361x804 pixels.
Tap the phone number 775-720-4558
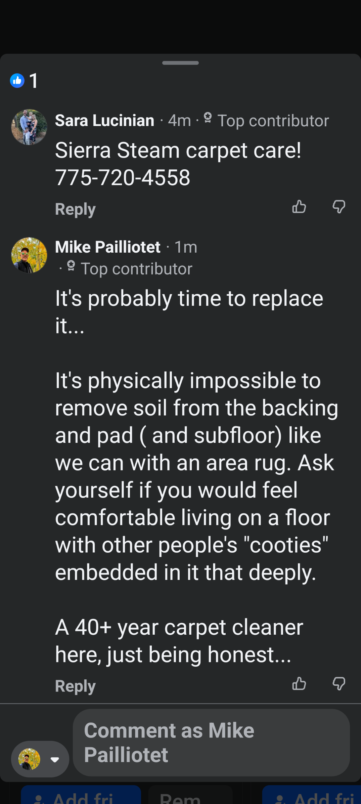click(123, 177)
